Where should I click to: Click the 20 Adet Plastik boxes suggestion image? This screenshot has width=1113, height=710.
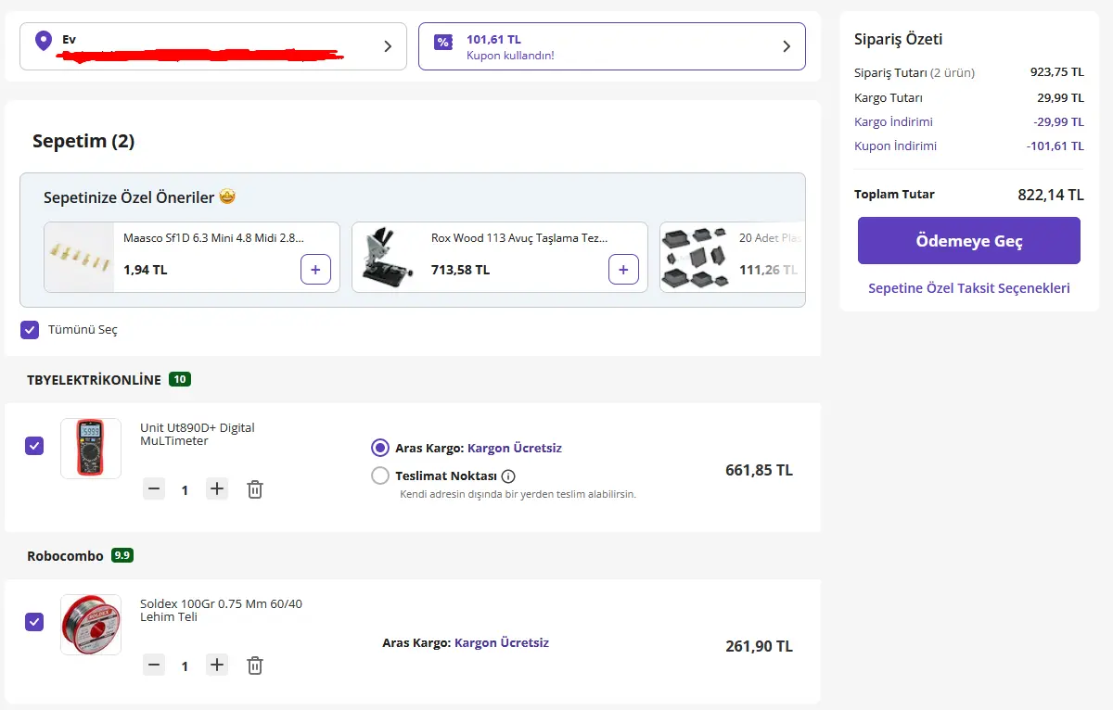(695, 257)
